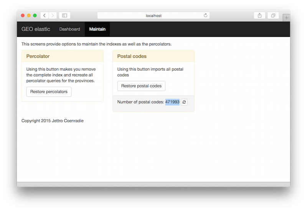This screenshot has height=211, width=307.
Task: Click the highlighted 471993 count
Action: [x=172, y=102]
